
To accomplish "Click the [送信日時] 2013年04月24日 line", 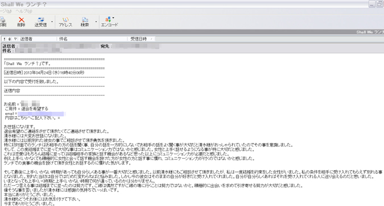I will pyautogui.click(x=44, y=73).
